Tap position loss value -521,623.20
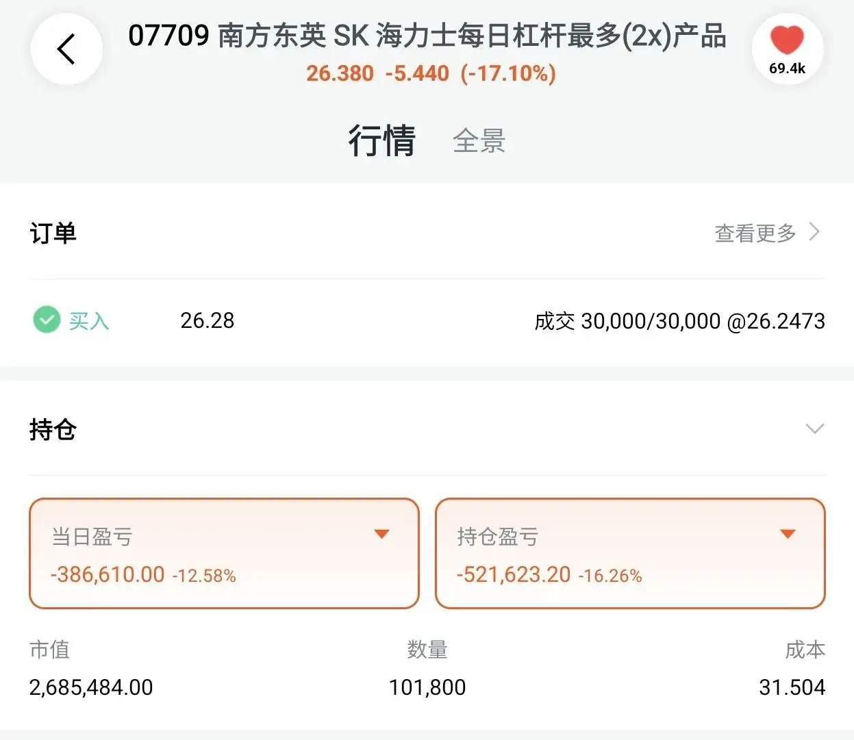The height and width of the screenshot is (740, 854). tap(514, 574)
